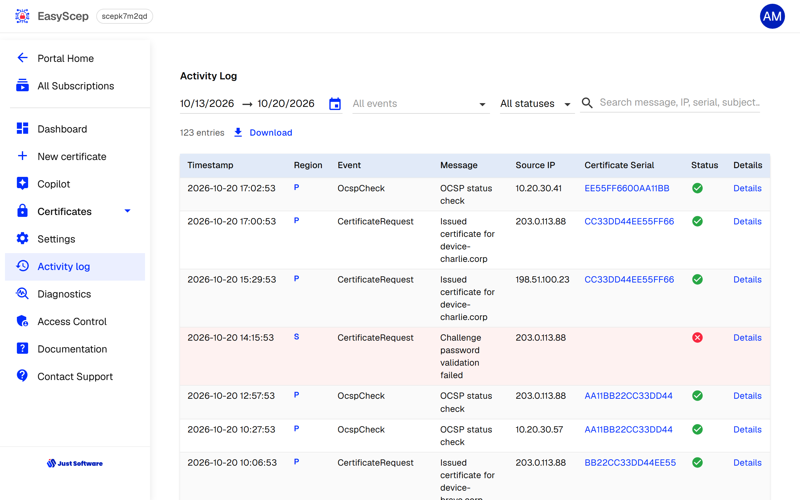Screen dimensions: 800x500
Task: Click the Portal Home back arrow icon
Action: coord(22,58)
